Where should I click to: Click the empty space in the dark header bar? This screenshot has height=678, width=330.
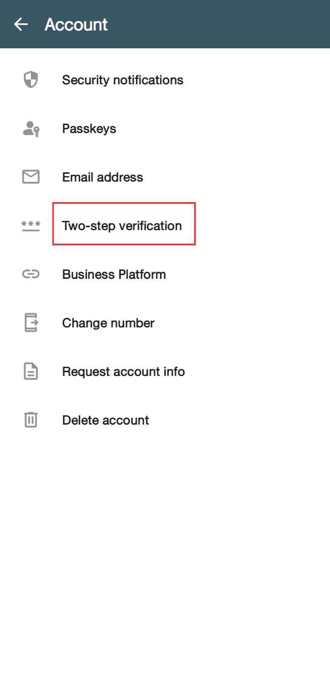220,24
